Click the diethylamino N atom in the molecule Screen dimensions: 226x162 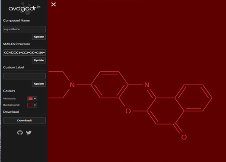72,85
